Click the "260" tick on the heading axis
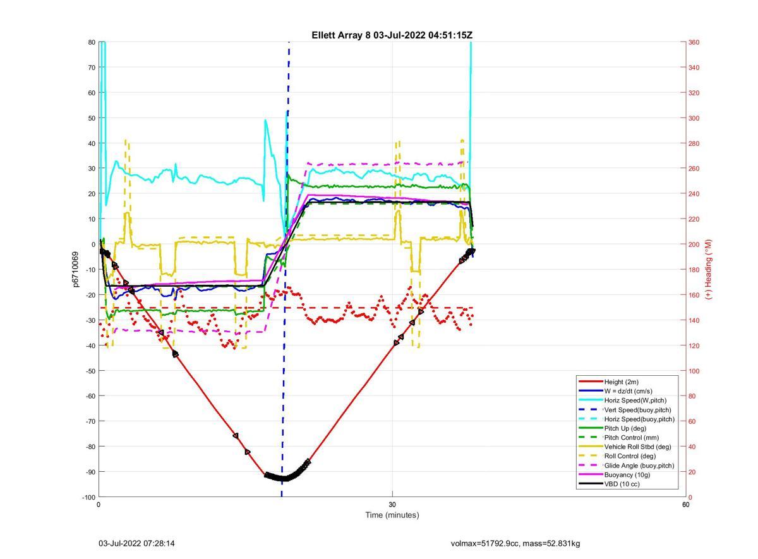The height and width of the screenshot is (559, 758). (694, 169)
